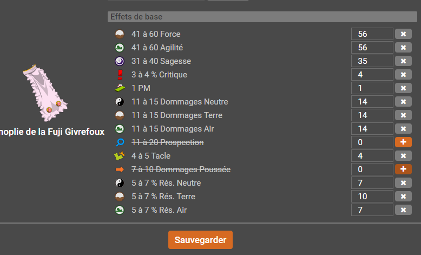Click the red exclamation Critique icon
This screenshot has height=255, width=421.
pyautogui.click(x=120, y=74)
